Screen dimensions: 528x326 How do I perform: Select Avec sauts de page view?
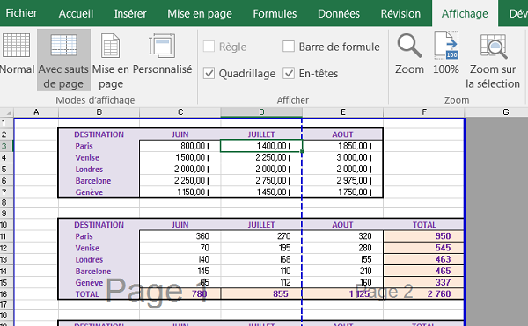63,60
